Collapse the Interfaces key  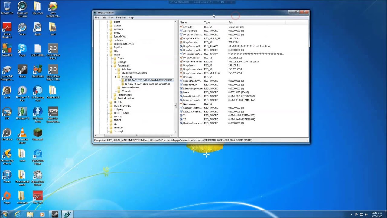point(115,77)
